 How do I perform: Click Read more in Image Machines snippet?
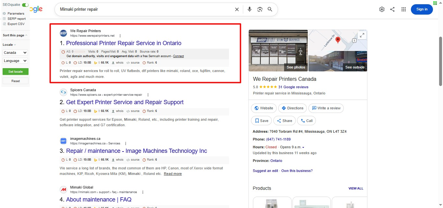173,174
